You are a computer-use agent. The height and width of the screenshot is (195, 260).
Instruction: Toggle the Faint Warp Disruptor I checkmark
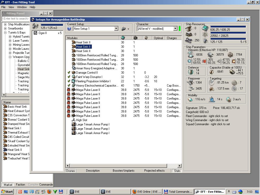(x=69, y=77)
